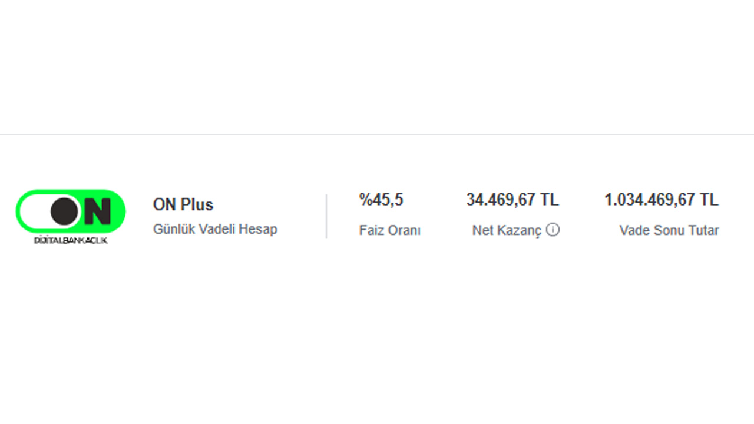This screenshot has height=424, width=754.
Task: Click the horizontal separator line above ON Plus row
Action: coord(377,134)
